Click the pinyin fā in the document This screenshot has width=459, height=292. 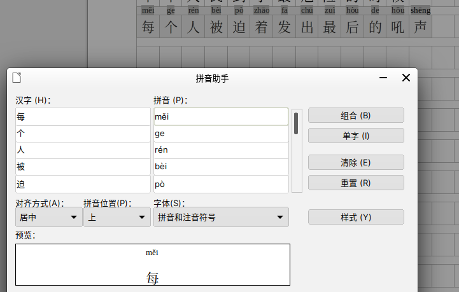click(284, 10)
